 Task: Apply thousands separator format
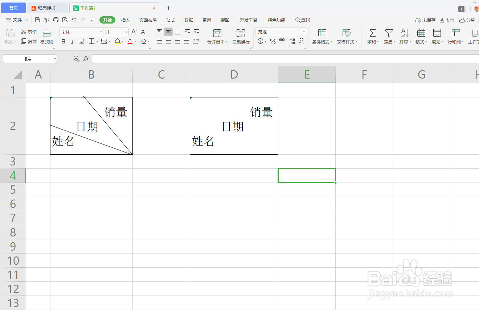pyautogui.click(x=282, y=42)
